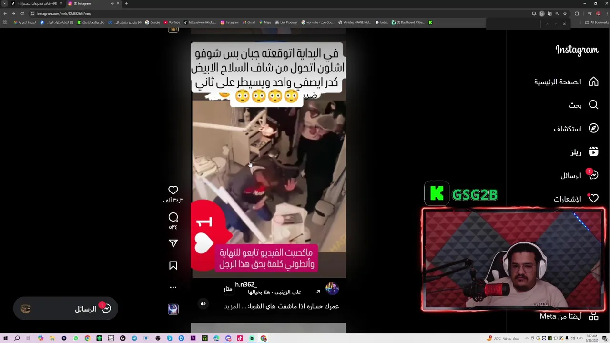Go back in browser
610x343 pixels.
5,13
